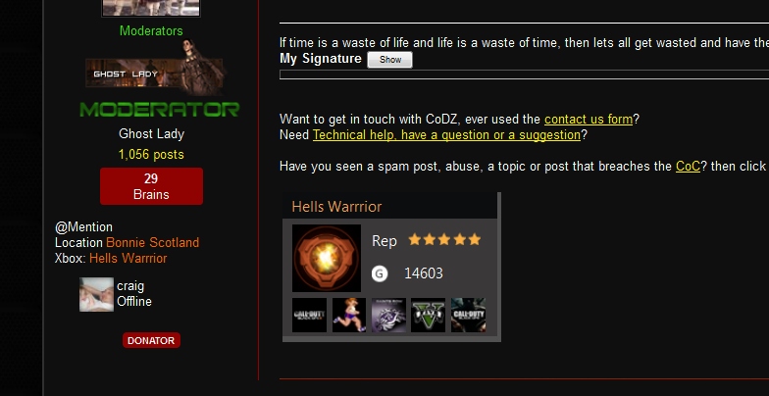769x396 pixels.
Task: Click the five-star Rep rating
Action: coord(444,239)
